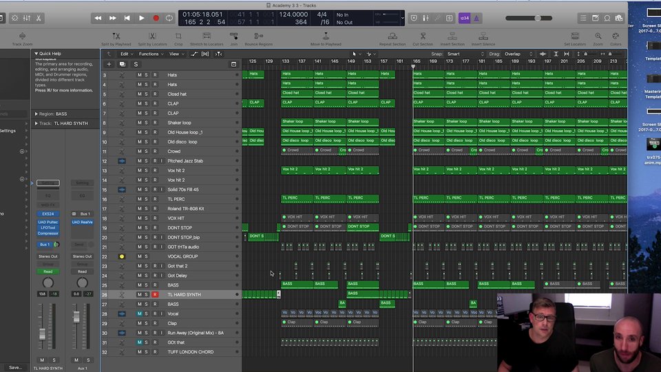Toggle the Cycle mode button

[x=169, y=18]
